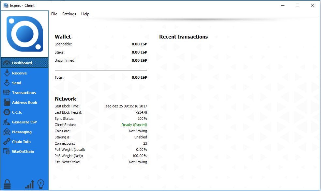
Task: Click the Transactions sidebar icon
Action: pyautogui.click(x=7, y=93)
